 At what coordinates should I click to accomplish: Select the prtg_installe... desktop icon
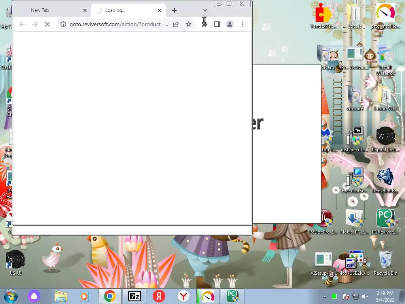coord(385,16)
